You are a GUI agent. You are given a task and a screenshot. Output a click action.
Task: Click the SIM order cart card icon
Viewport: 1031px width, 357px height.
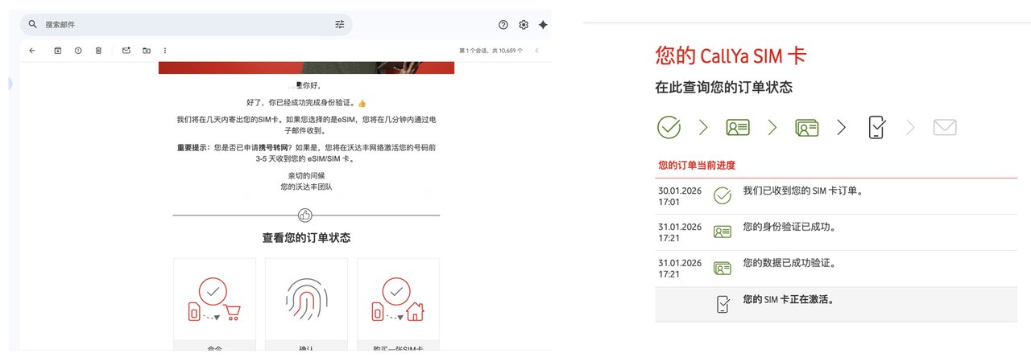tap(214, 300)
